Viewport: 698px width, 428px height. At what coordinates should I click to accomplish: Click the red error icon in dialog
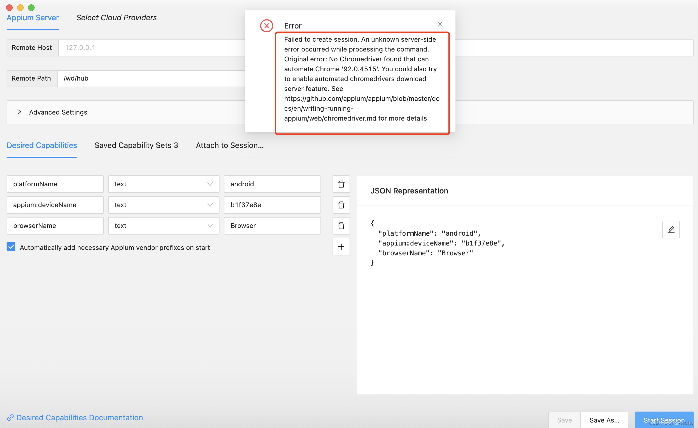click(266, 26)
